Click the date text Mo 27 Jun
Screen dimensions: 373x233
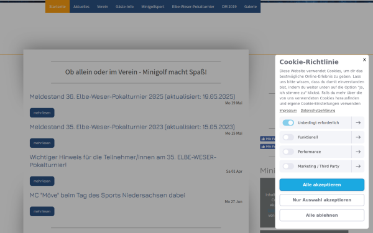point(233,201)
